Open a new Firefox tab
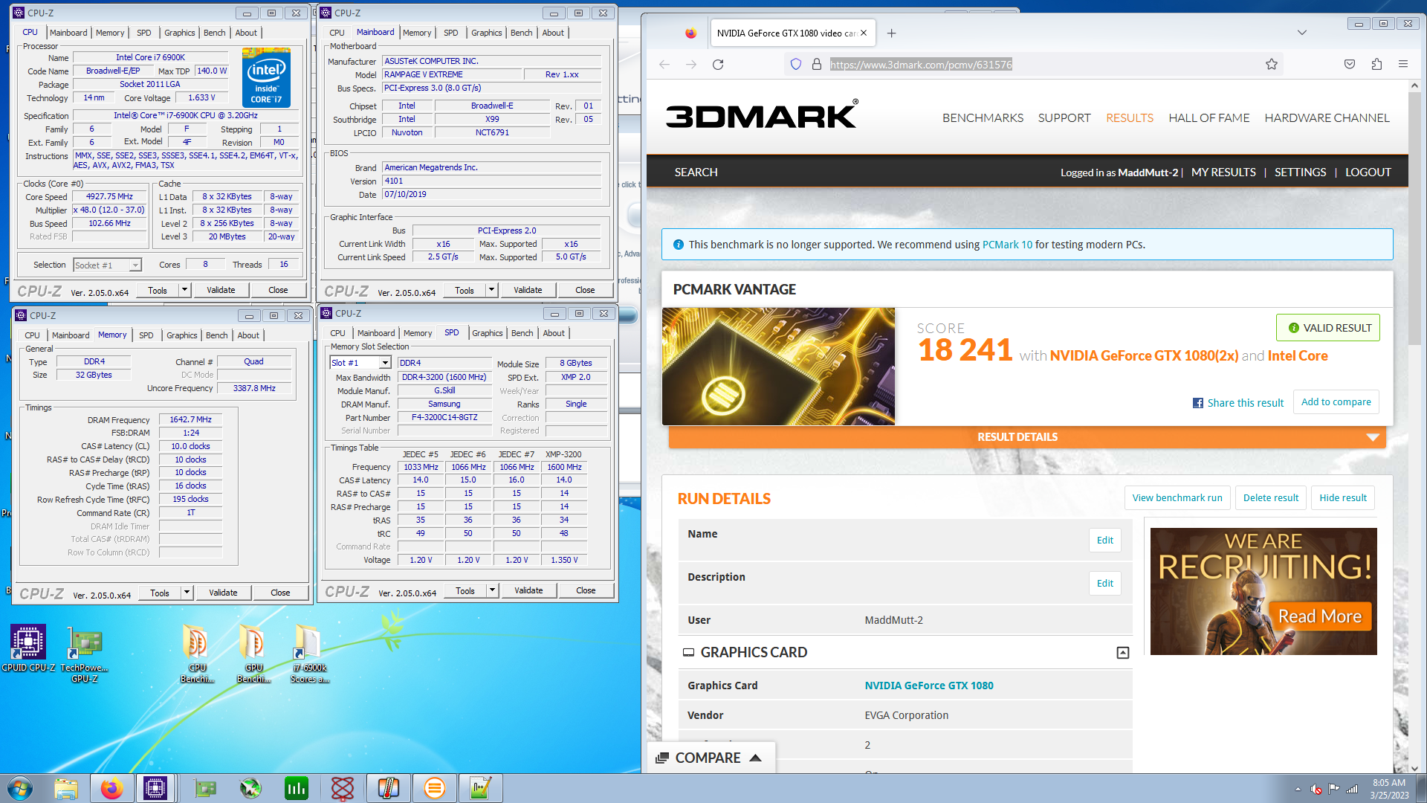1427x803 pixels. coord(891,33)
